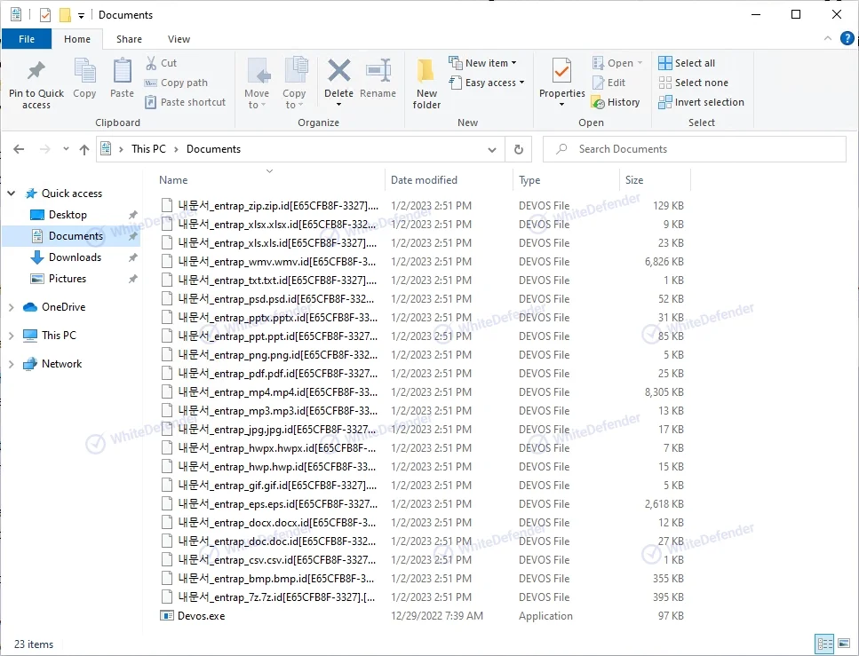Open the New item dropdown
This screenshot has width=859, height=656.
tap(483, 63)
